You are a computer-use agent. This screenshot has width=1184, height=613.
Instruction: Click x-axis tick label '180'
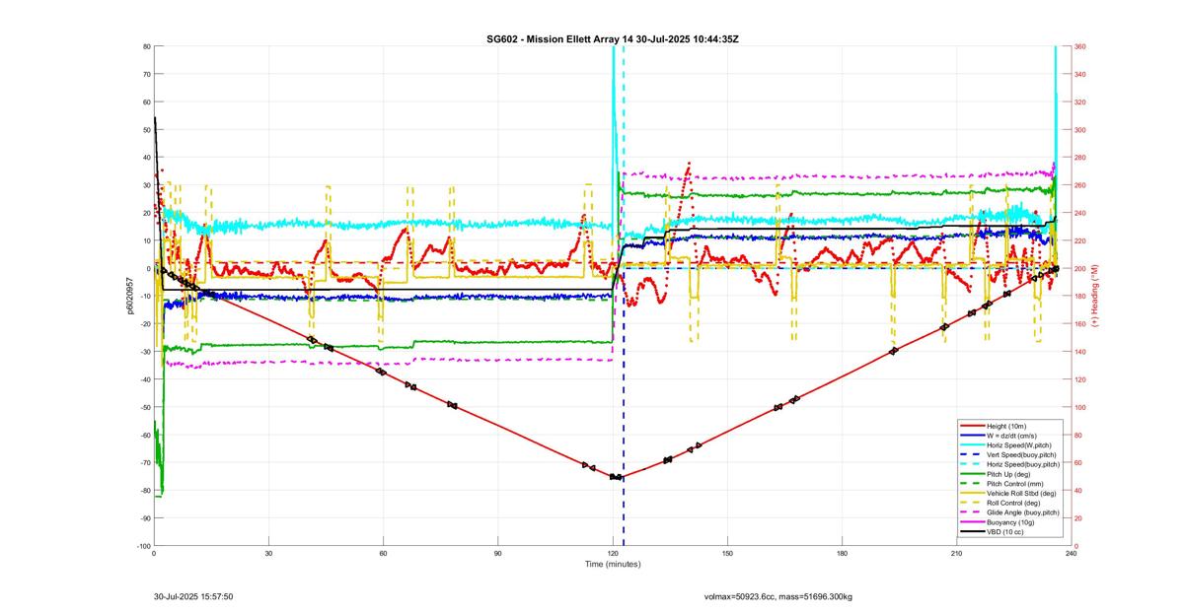point(842,554)
